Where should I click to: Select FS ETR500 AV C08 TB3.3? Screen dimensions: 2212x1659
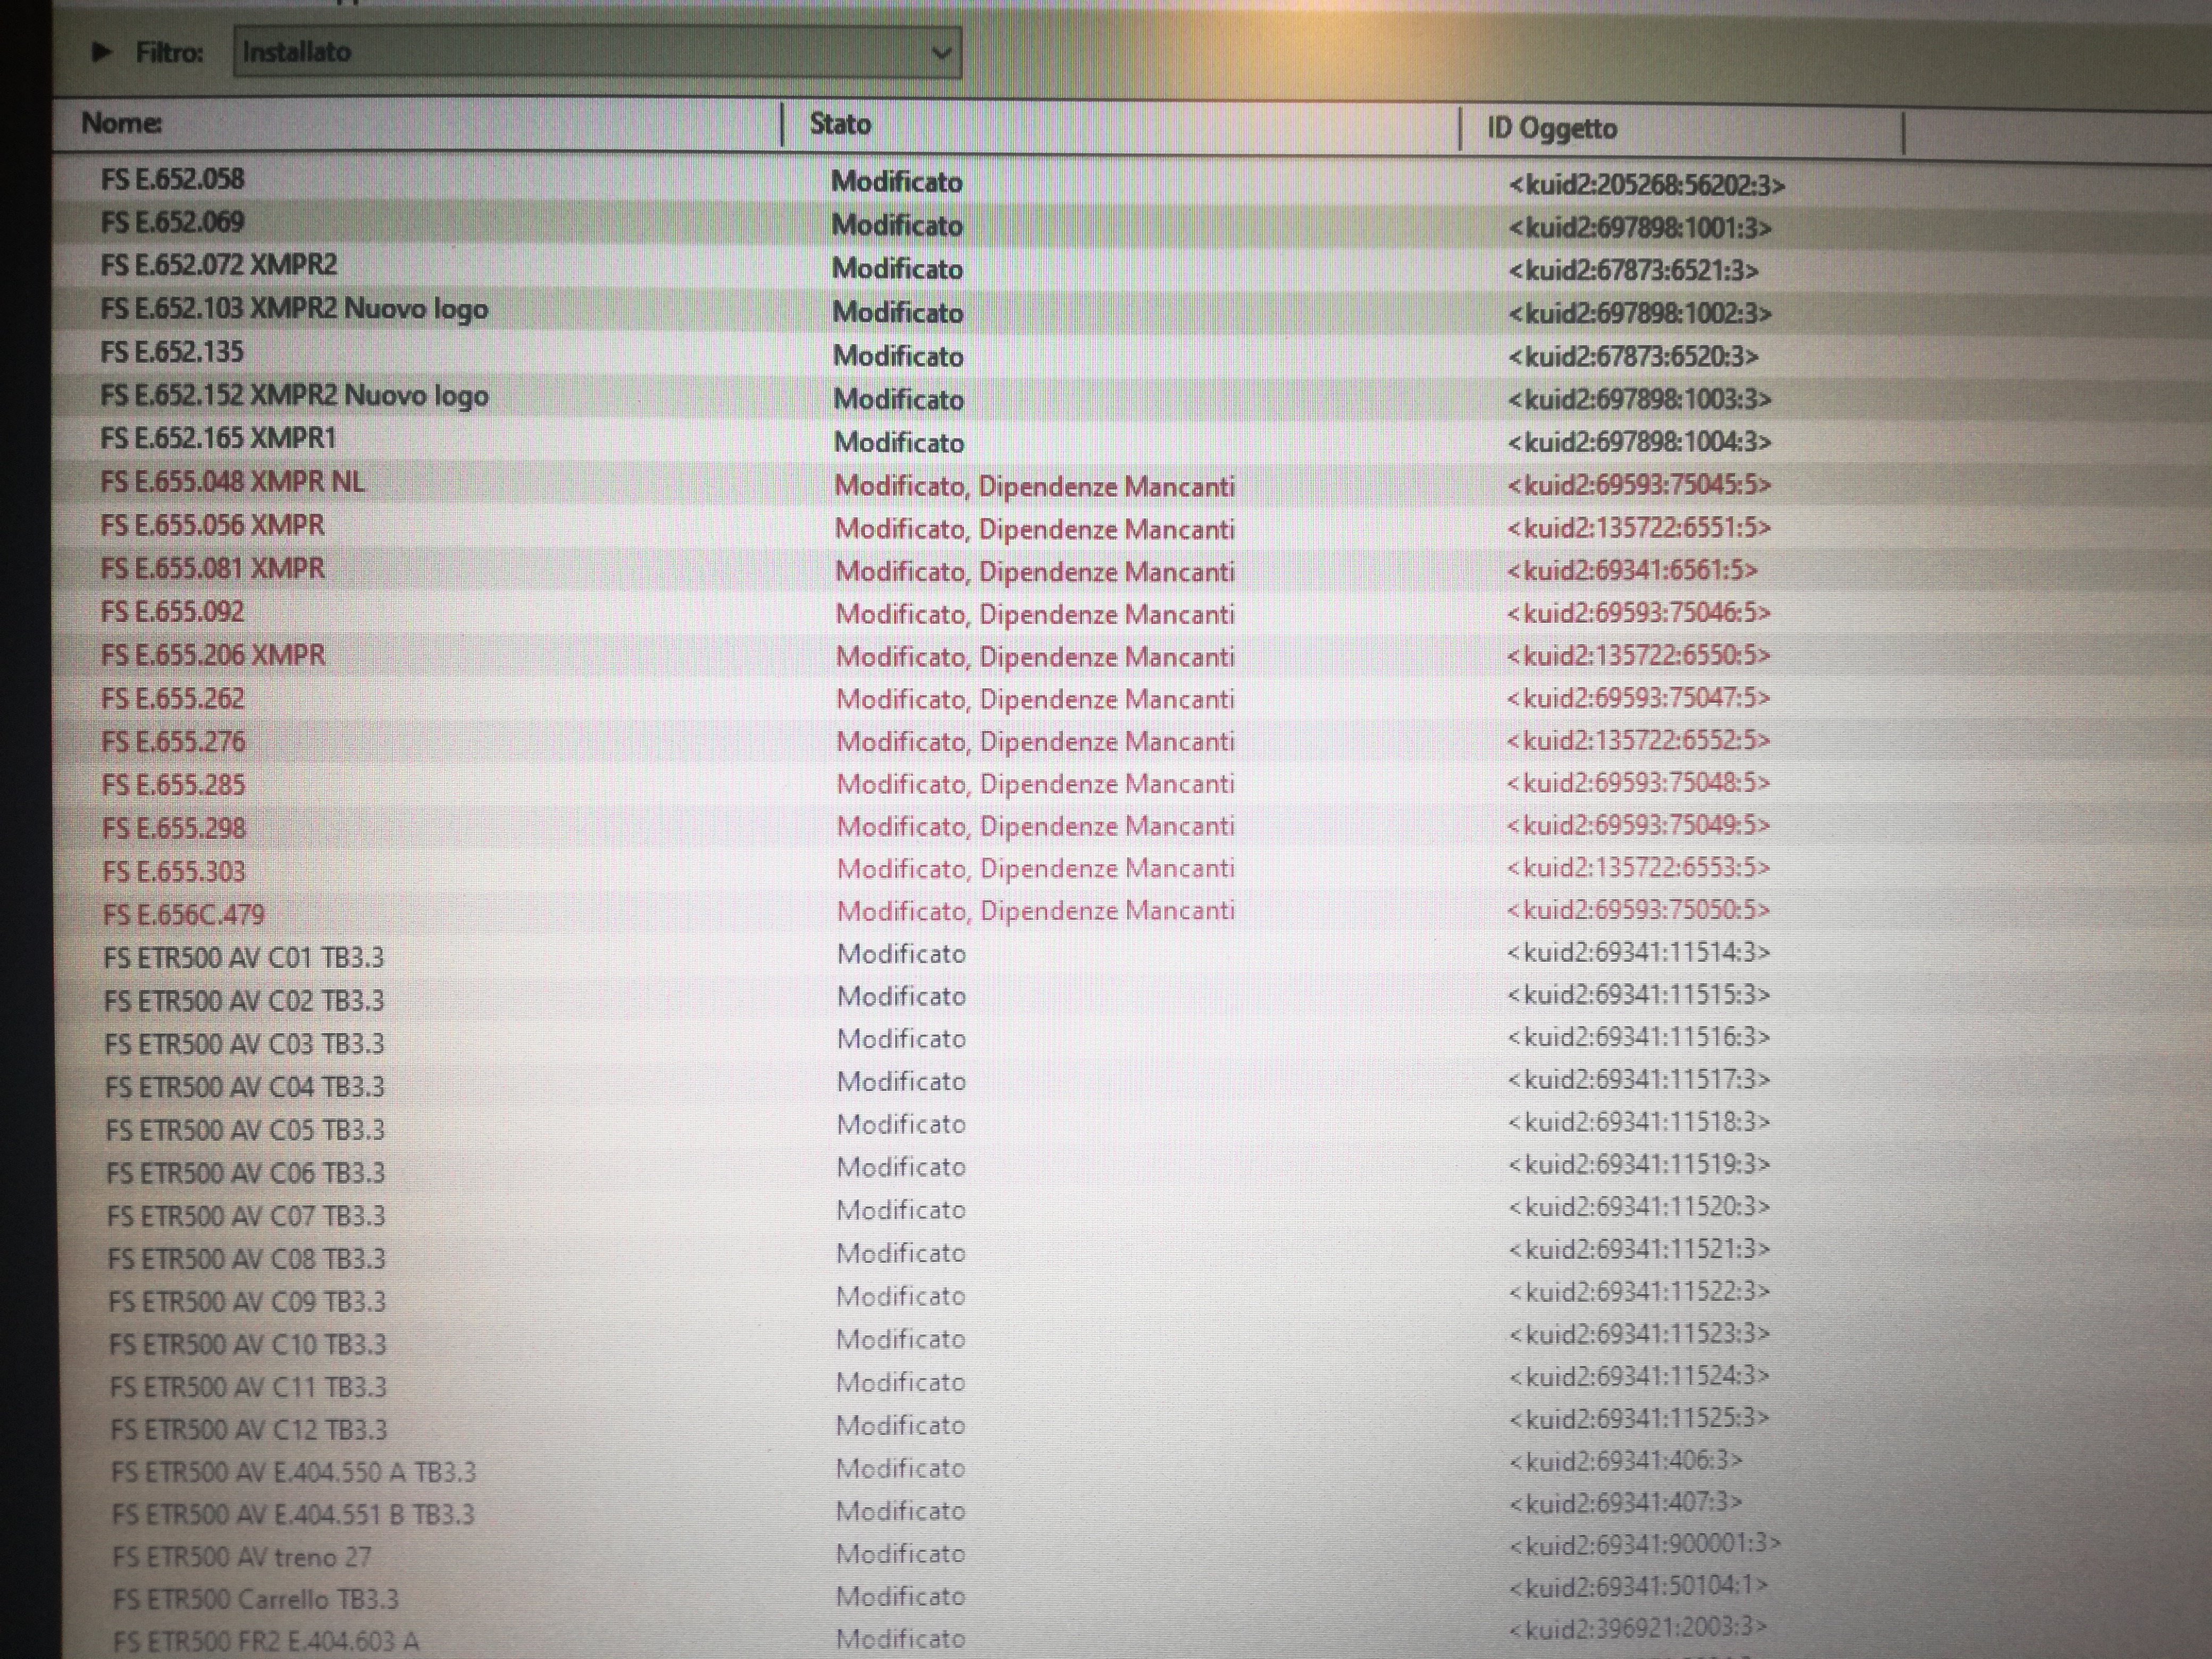tap(247, 1259)
